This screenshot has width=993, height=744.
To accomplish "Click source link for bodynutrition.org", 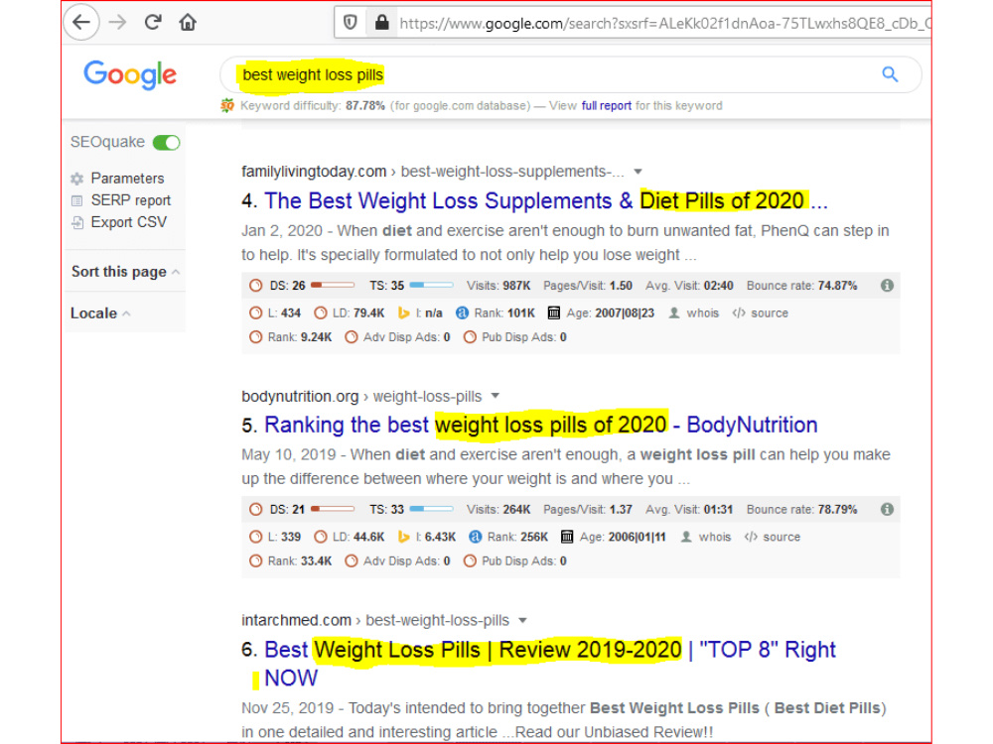I will tap(781, 537).
